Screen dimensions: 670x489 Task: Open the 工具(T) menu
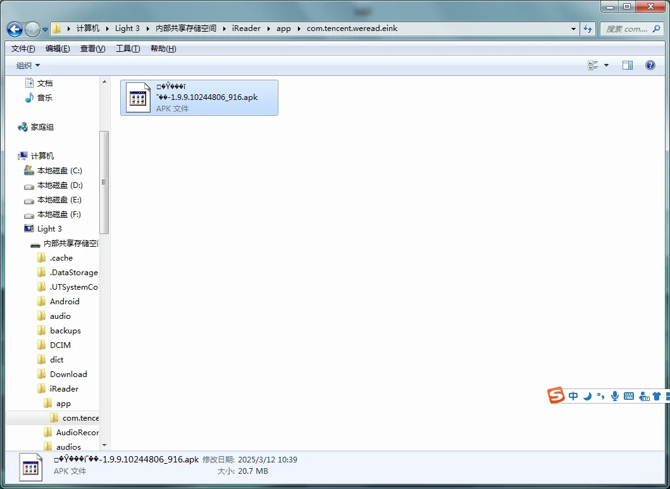pos(128,49)
